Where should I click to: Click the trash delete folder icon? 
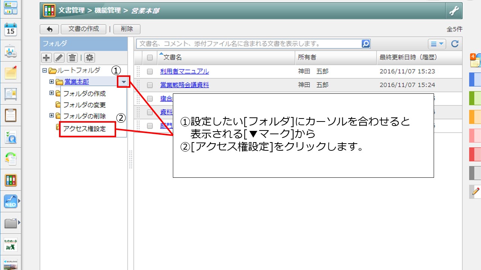pos(72,58)
